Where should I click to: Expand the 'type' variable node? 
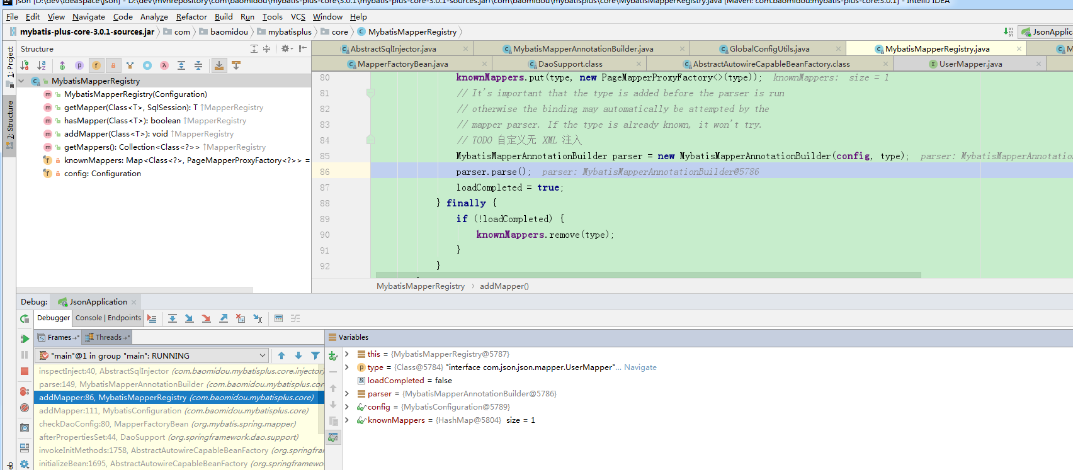point(347,367)
